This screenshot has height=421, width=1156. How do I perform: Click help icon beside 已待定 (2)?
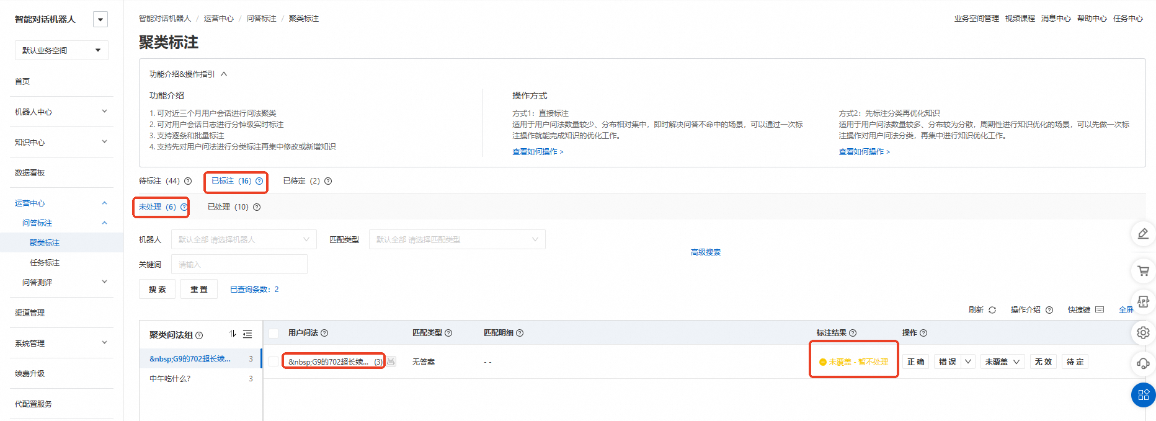click(328, 181)
